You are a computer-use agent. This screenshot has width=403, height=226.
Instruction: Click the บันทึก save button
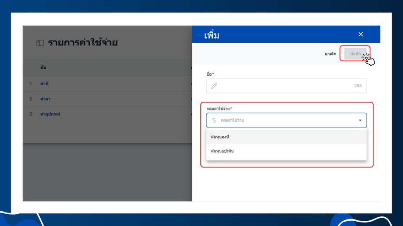pyautogui.click(x=355, y=54)
